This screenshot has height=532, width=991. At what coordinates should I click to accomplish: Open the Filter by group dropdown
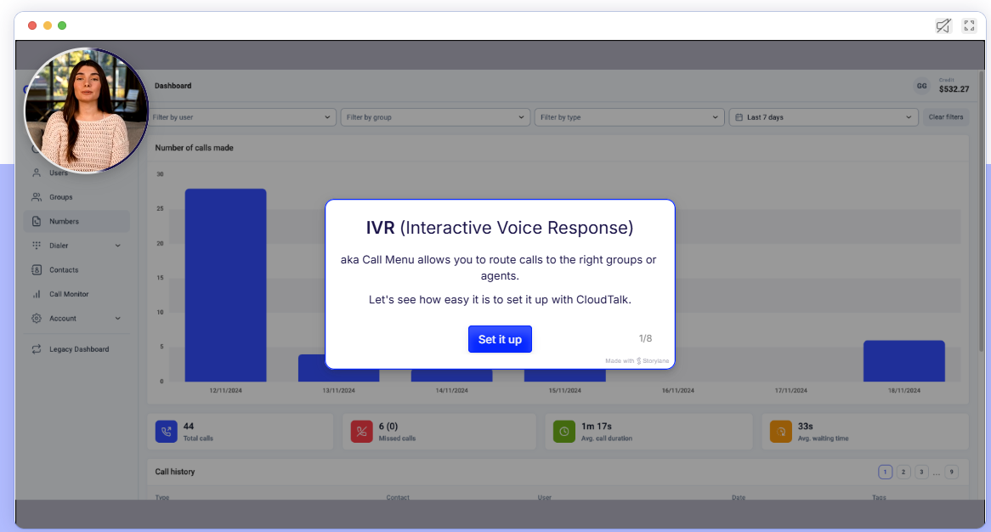435,117
